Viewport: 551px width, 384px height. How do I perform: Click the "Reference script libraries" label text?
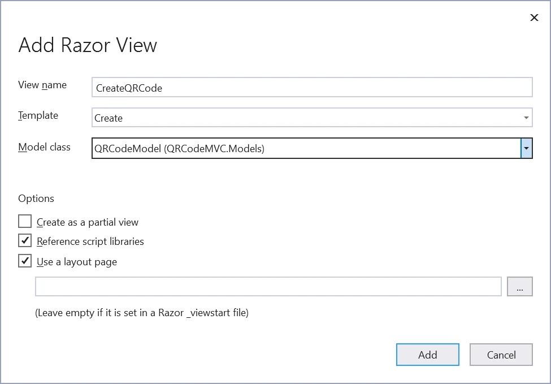point(90,241)
